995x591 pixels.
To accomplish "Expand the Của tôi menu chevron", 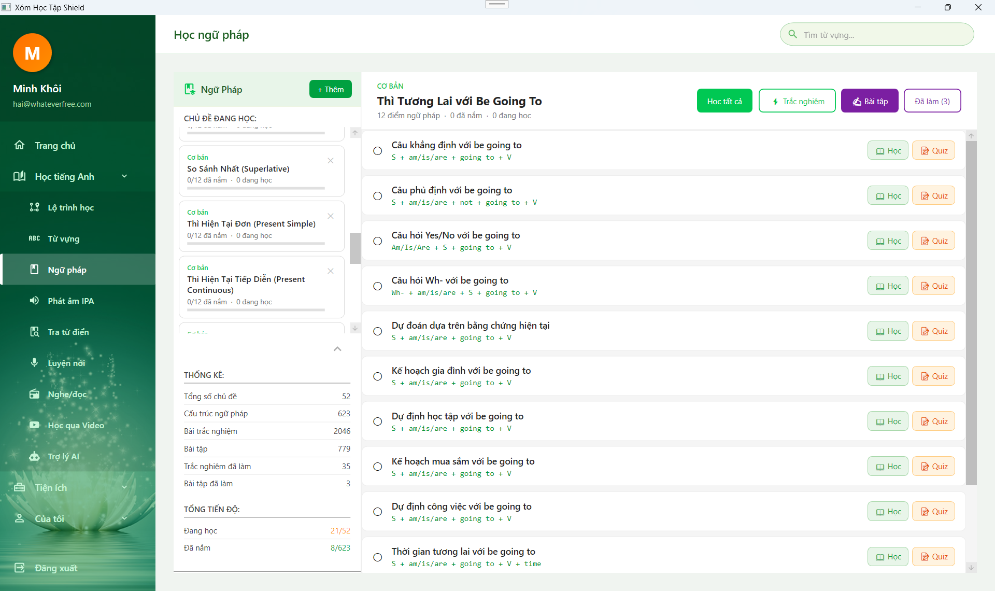I will click(x=124, y=518).
